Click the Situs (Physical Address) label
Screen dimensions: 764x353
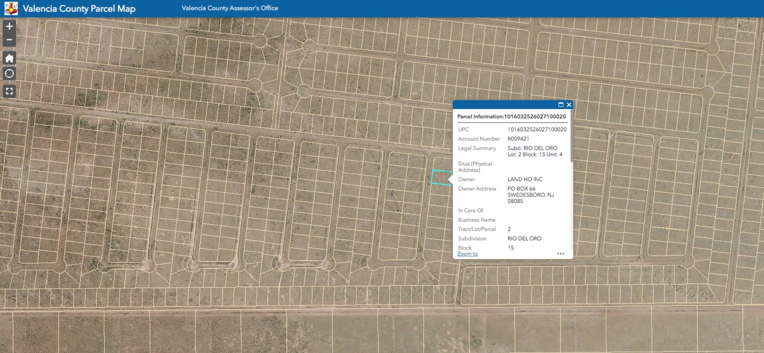point(475,167)
